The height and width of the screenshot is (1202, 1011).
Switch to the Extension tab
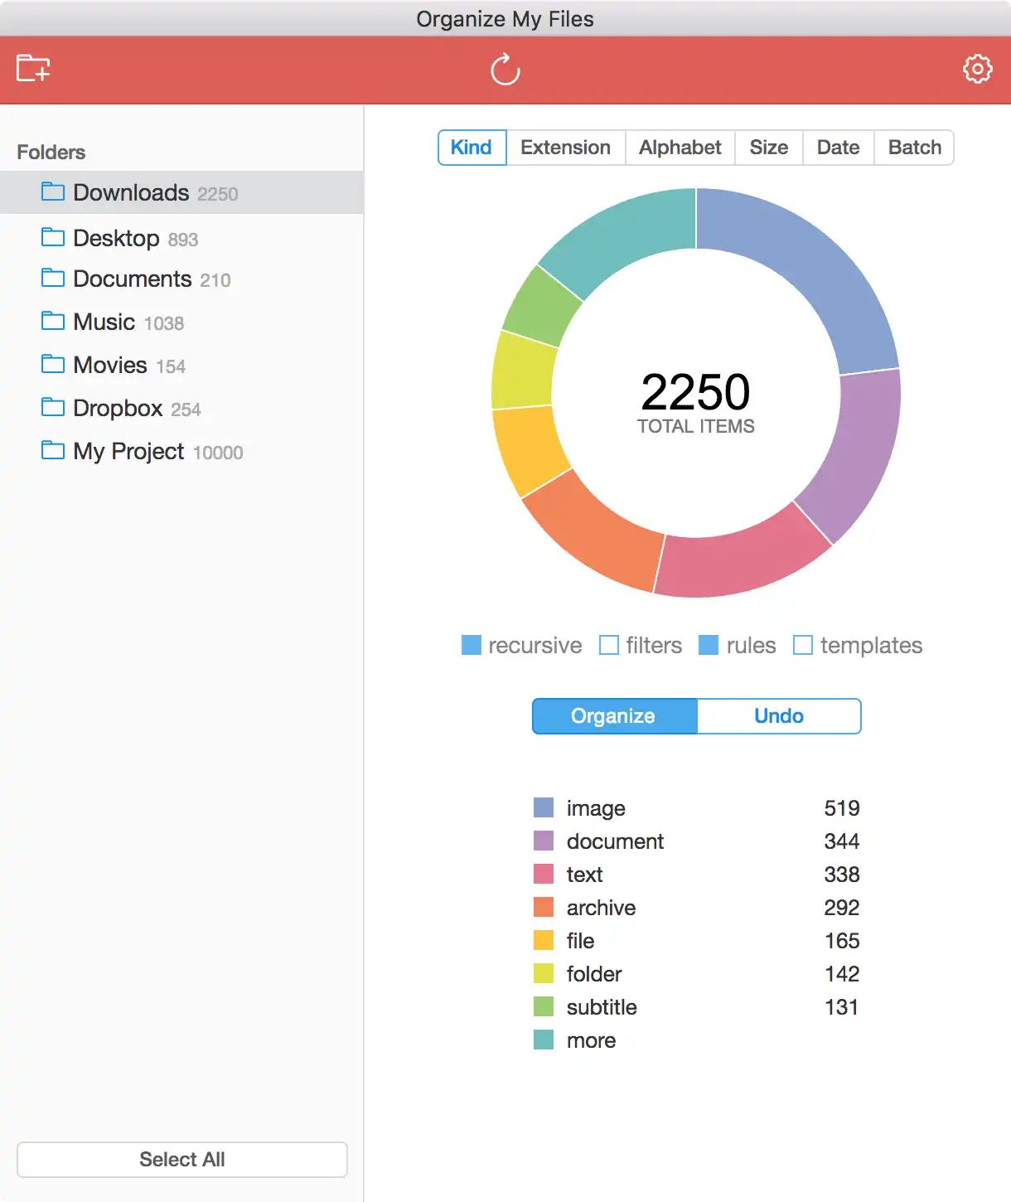(x=565, y=148)
